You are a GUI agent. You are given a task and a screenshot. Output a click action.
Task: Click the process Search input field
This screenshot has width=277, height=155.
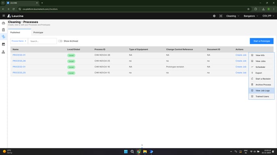[x=42, y=41]
